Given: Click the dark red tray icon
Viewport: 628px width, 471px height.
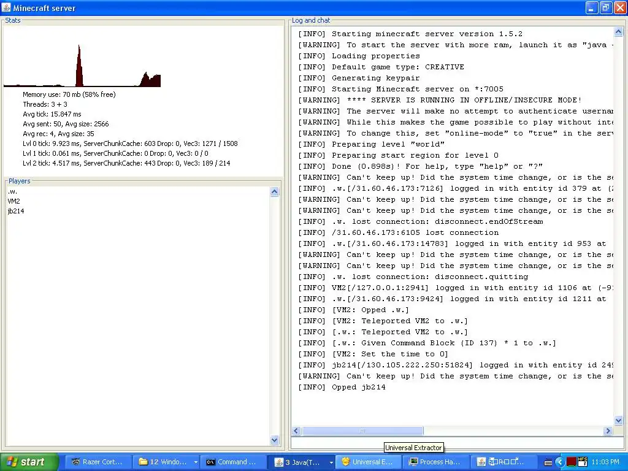Looking at the screenshot, I should click(571, 462).
